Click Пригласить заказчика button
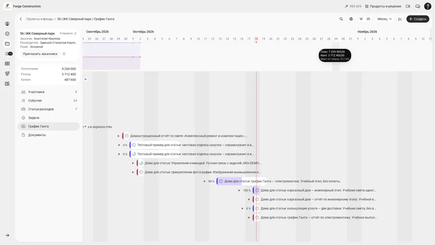The width and height of the screenshot is (435, 245). coord(40,54)
